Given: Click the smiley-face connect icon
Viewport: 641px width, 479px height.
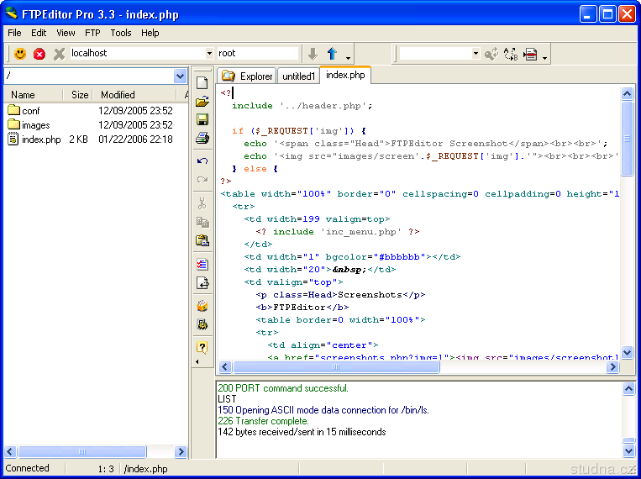Looking at the screenshot, I should pos(20,54).
